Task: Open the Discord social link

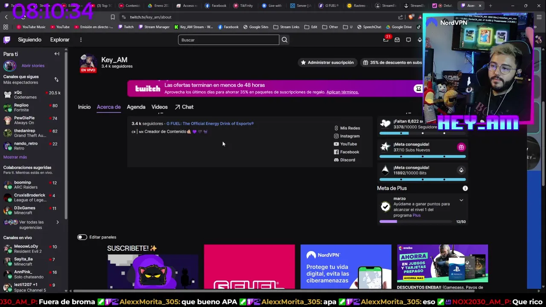Action: coord(344,160)
